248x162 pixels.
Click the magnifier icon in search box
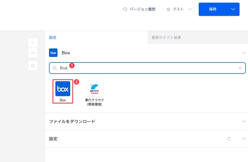tap(55, 68)
